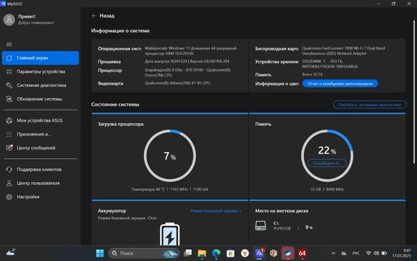This screenshot has height=261, width=417.
Task: Click the 32 GB | 8448 MHz memory text
Action: coord(327,189)
